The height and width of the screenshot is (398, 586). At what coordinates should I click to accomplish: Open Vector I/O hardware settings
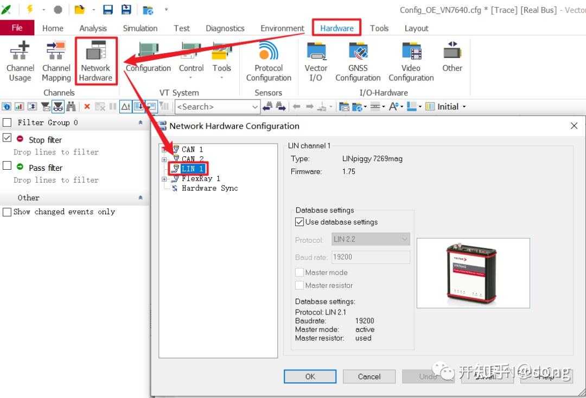(316, 61)
